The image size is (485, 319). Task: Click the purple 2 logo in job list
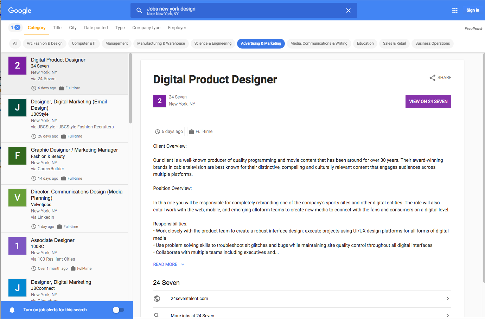pyautogui.click(x=17, y=65)
